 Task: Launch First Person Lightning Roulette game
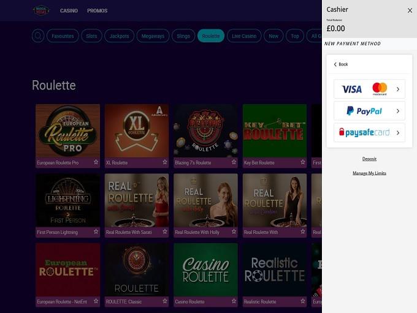click(x=68, y=200)
